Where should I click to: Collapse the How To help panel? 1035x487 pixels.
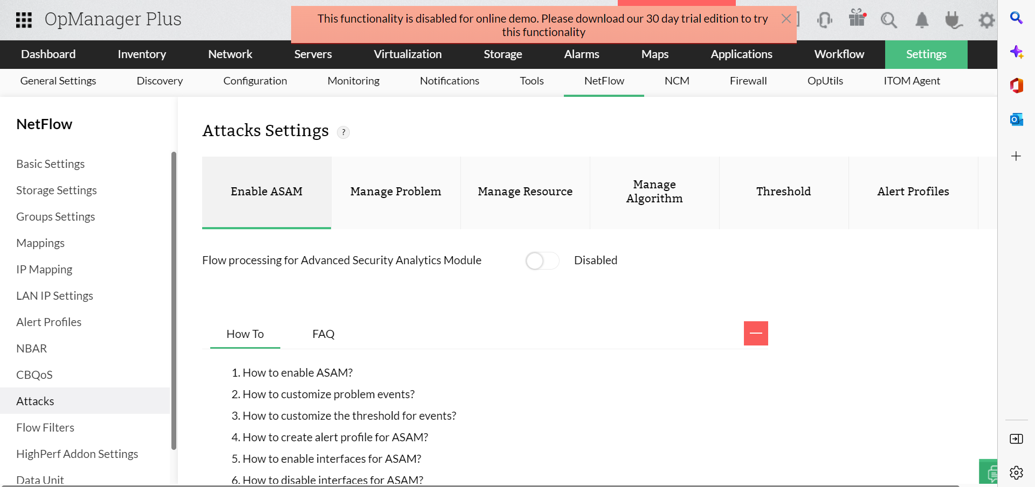(756, 334)
